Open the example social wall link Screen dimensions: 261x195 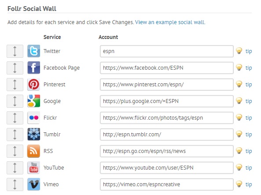[x=170, y=22]
